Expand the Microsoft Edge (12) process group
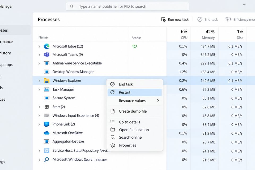Image resolution: width=255 pixels, height=170 pixels. (x=39, y=47)
